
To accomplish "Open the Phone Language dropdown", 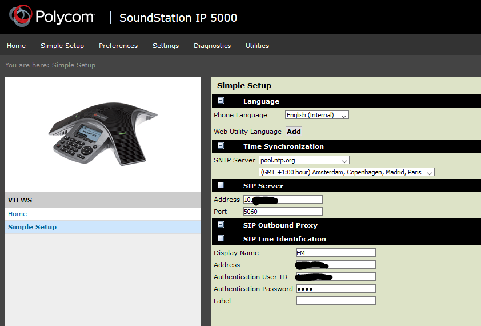I will pyautogui.click(x=317, y=115).
